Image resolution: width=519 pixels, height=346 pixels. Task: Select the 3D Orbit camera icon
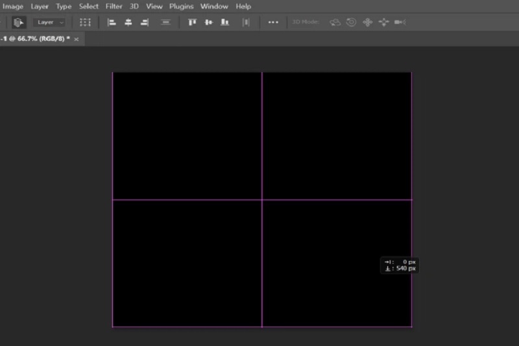335,22
